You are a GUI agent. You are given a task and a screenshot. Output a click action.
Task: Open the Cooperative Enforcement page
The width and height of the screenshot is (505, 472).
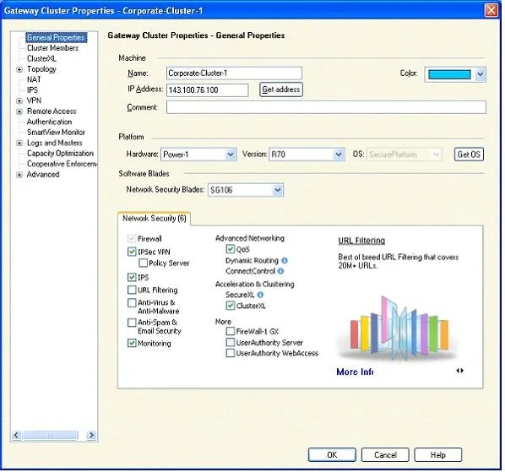tap(62, 164)
